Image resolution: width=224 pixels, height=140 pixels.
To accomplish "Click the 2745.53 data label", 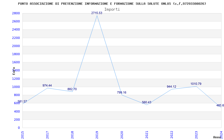I will 97,13.
